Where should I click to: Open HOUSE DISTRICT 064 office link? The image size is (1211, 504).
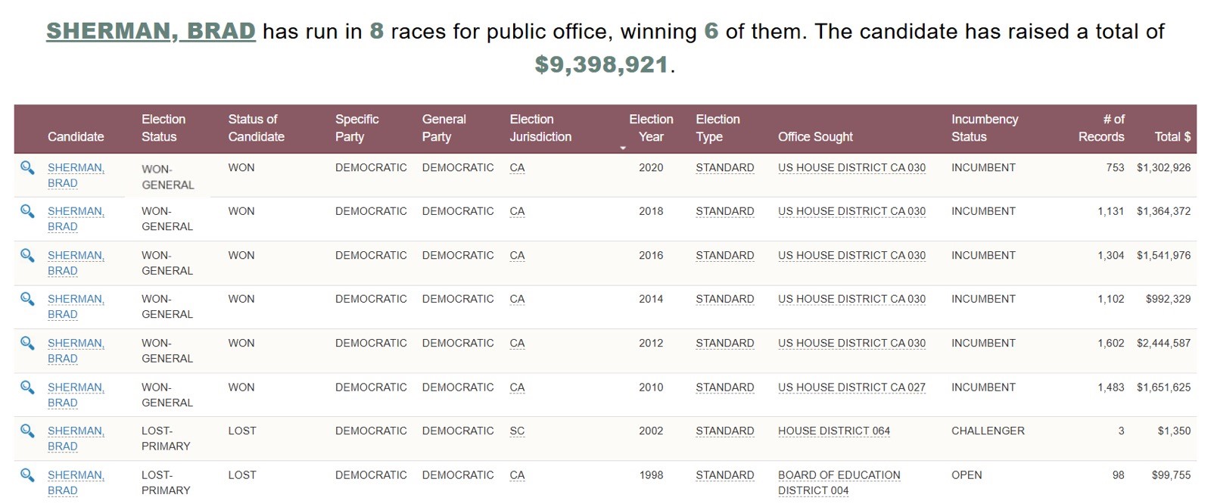pos(834,431)
